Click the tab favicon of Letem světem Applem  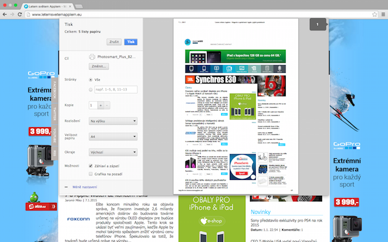point(26,6)
